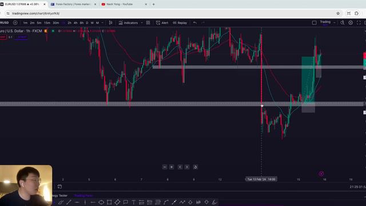Switch chart to 2h timeframe
Viewport: 366px width, 206px height.
coord(69,23)
